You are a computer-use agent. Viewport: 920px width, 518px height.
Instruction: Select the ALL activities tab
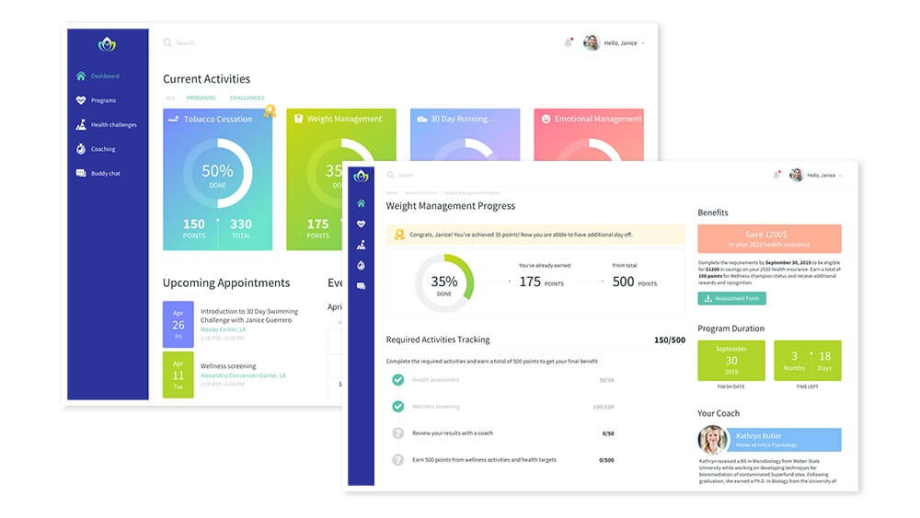(170, 98)
